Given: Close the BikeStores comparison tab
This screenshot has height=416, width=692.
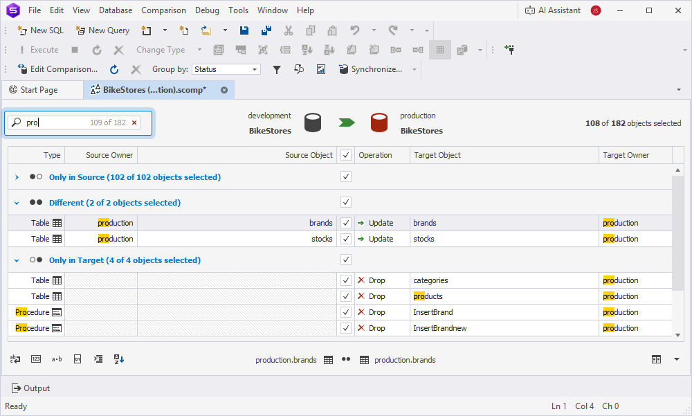Looking at the screenshot, I should 224,90.
